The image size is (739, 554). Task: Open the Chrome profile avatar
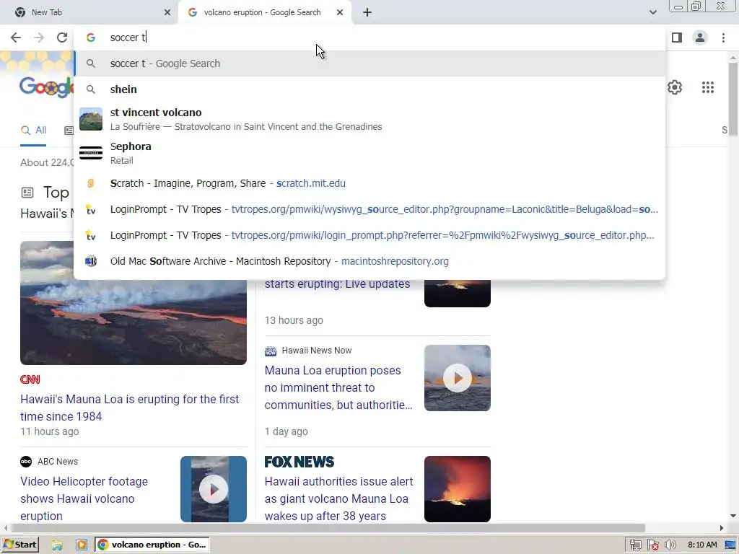tap(700, 38)
